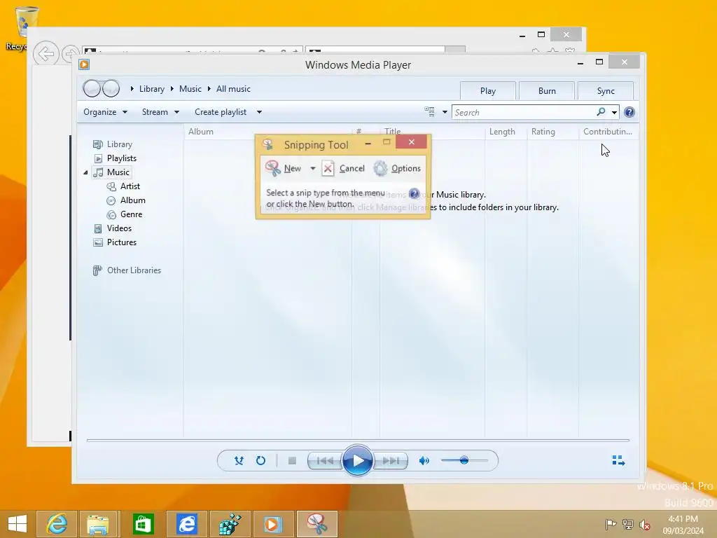Expand the search options dropdown arrow
Image resolution: width=717 pixels, height=538 pixels.
point(614,112)
